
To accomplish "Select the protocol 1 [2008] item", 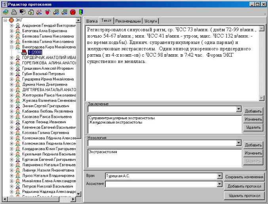I will pyautogui.click(x=35, y=52).
